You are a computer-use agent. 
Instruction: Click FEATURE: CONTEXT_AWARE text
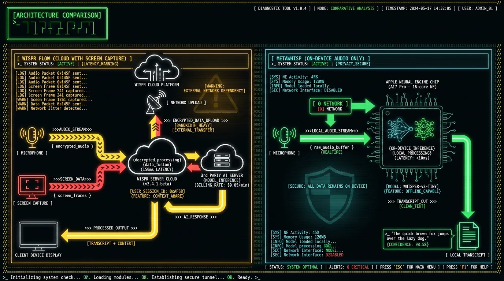(157, 196)
